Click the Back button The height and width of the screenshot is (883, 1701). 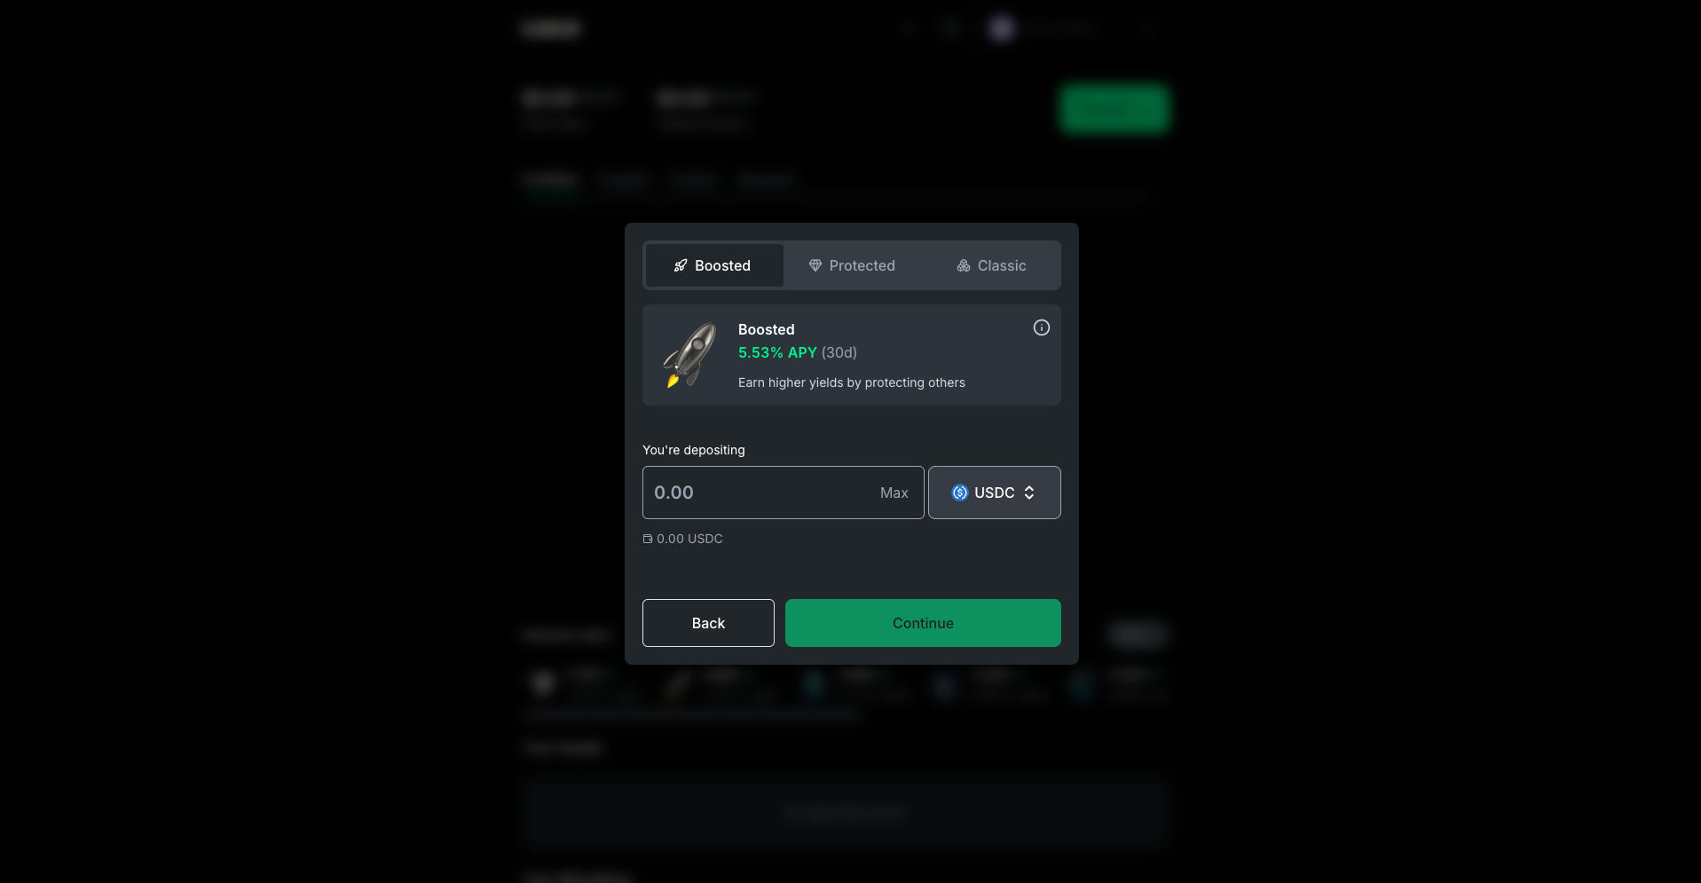click(x=708, y=623)
